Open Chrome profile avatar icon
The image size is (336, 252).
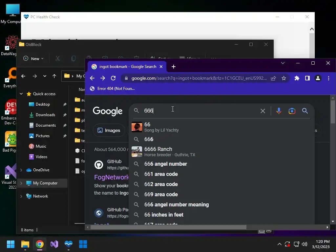318,78
